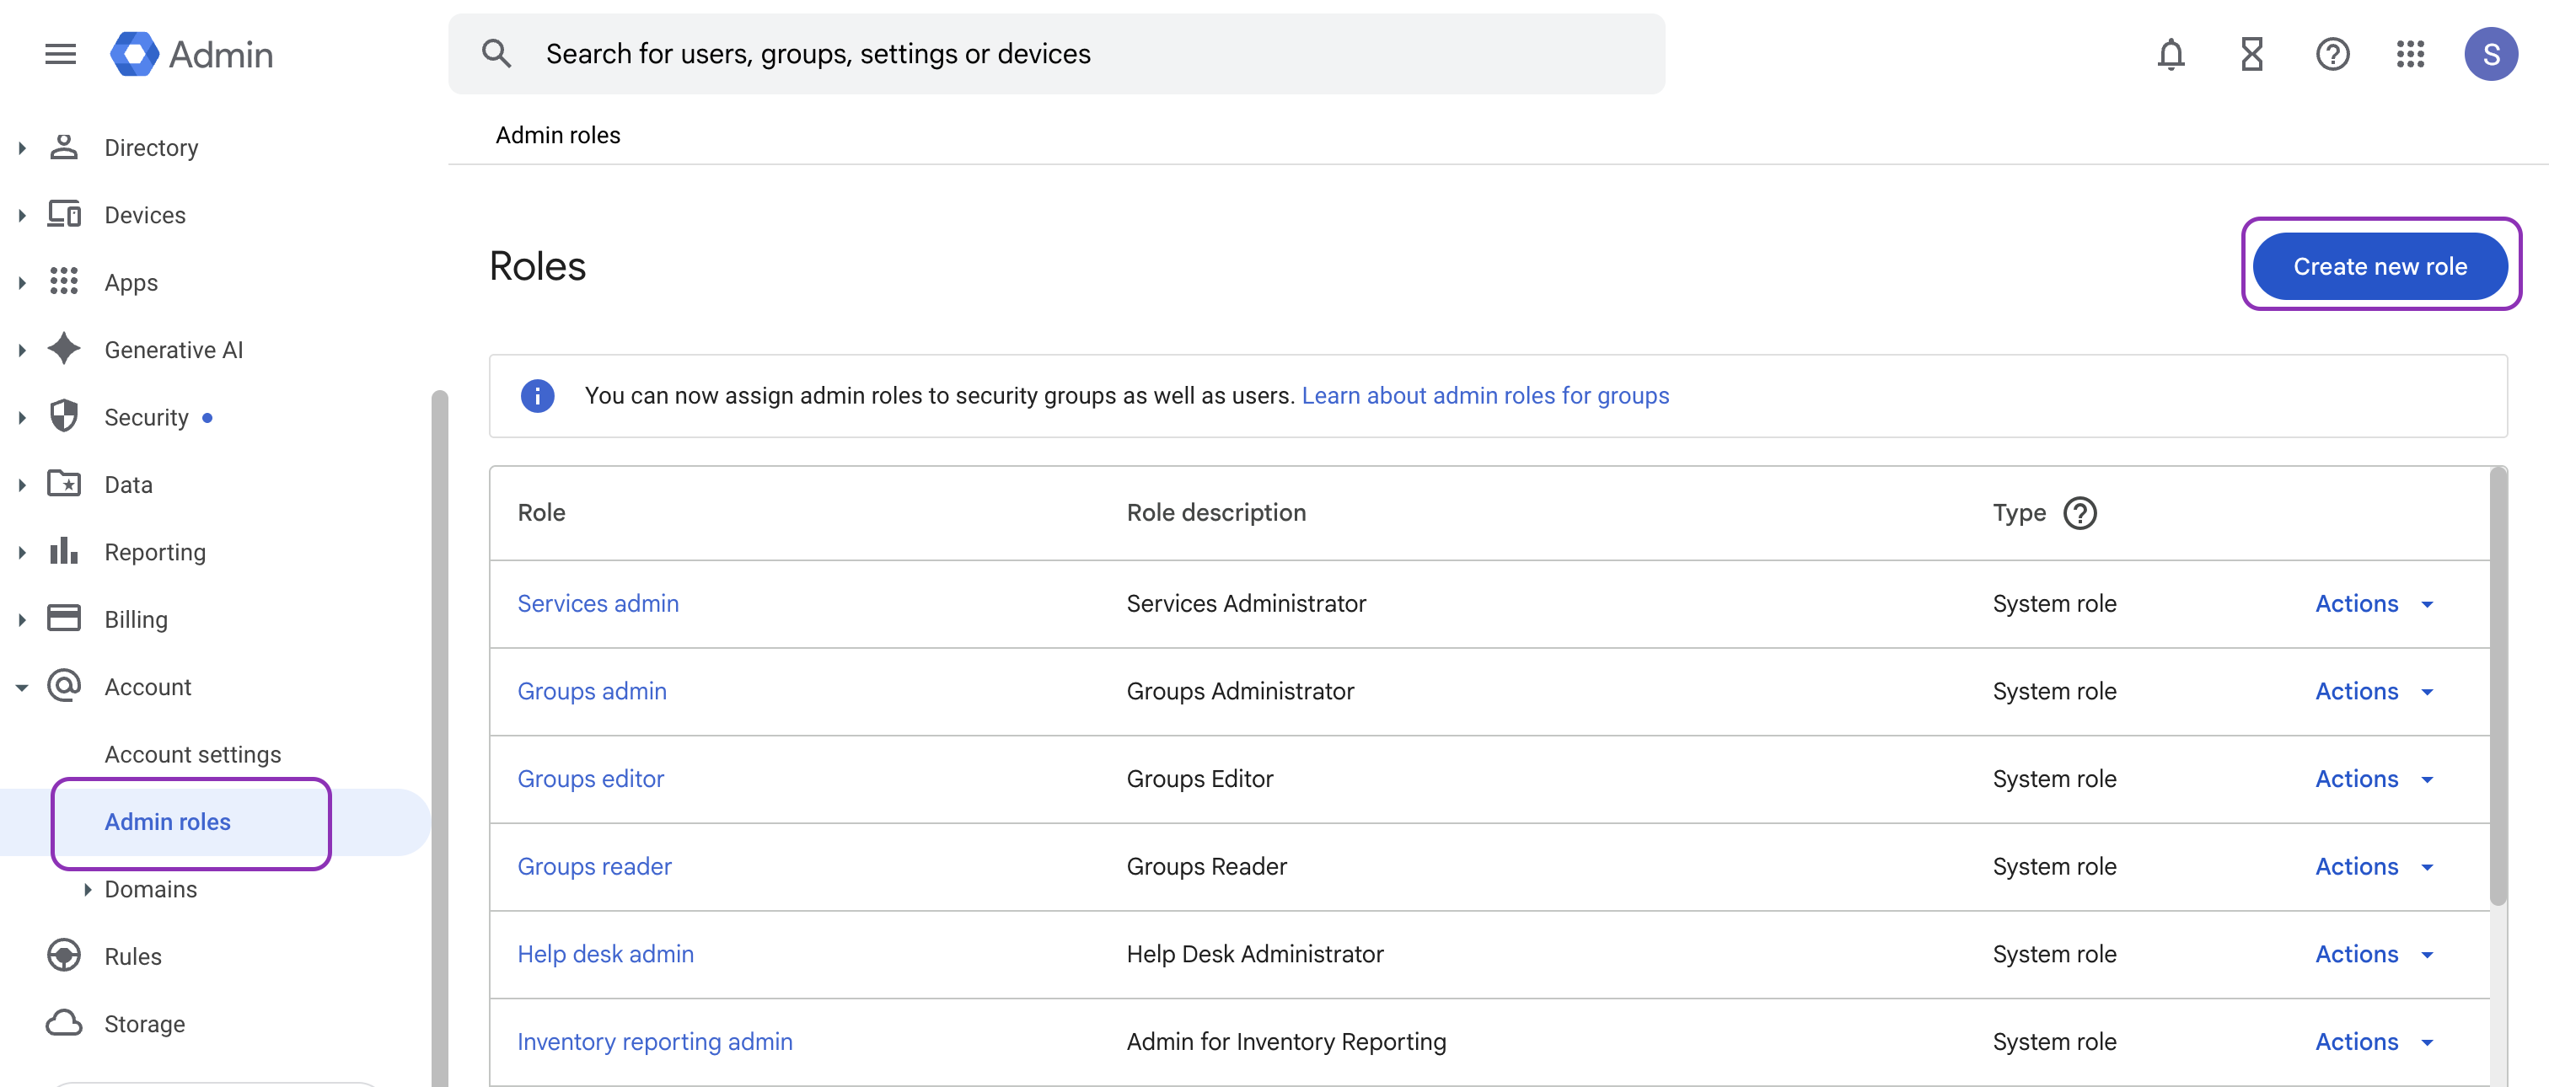This screenshot has height=1087, width=2549.
Task: Collapse the Account section
Action: (22, 688)
